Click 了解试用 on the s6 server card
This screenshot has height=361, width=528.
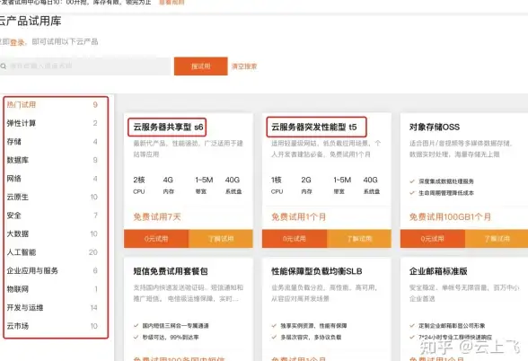pyautogui.click(x=221, y=239)
